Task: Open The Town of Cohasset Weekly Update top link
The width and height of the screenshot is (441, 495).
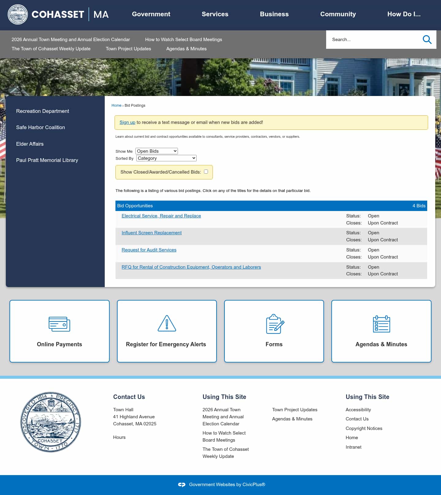Action: coord(51,49)
